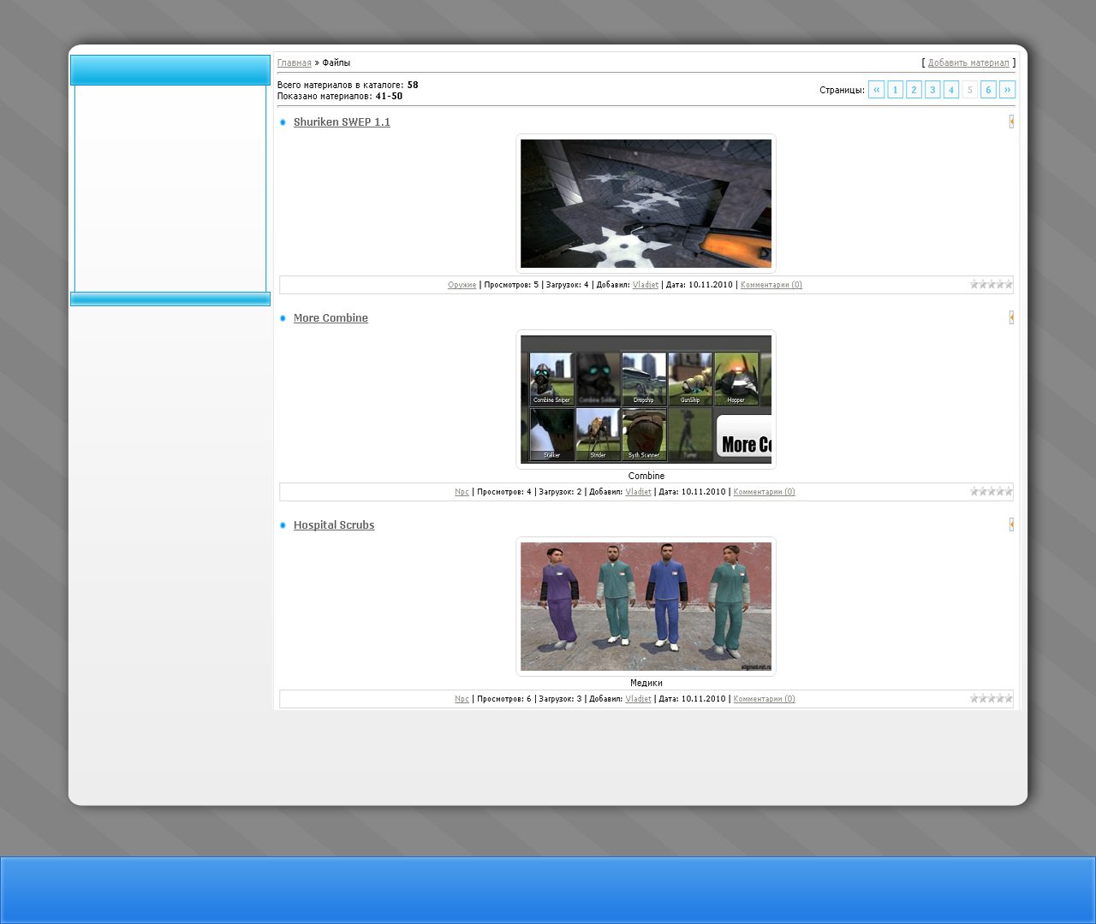Open Комментарии (0) for Shuriken SWEP
Screen dimensions: 1096x924
tap(771, 285)
